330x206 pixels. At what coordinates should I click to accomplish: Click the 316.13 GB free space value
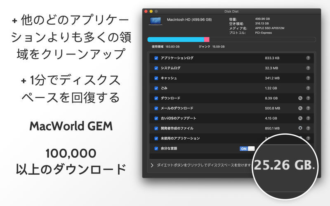[x=262, y=23]
